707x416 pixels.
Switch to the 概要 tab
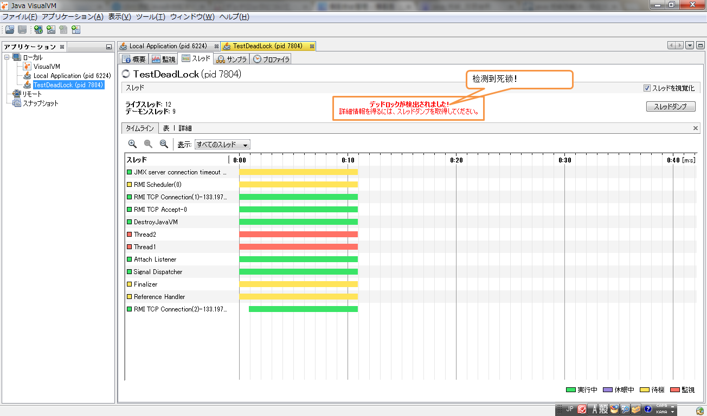click(x=134, y=59)
